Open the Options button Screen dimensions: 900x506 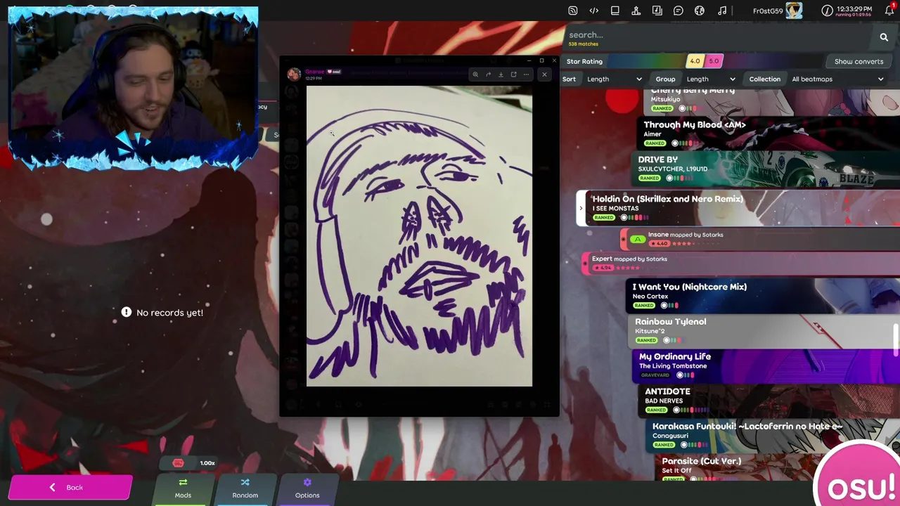307,488
